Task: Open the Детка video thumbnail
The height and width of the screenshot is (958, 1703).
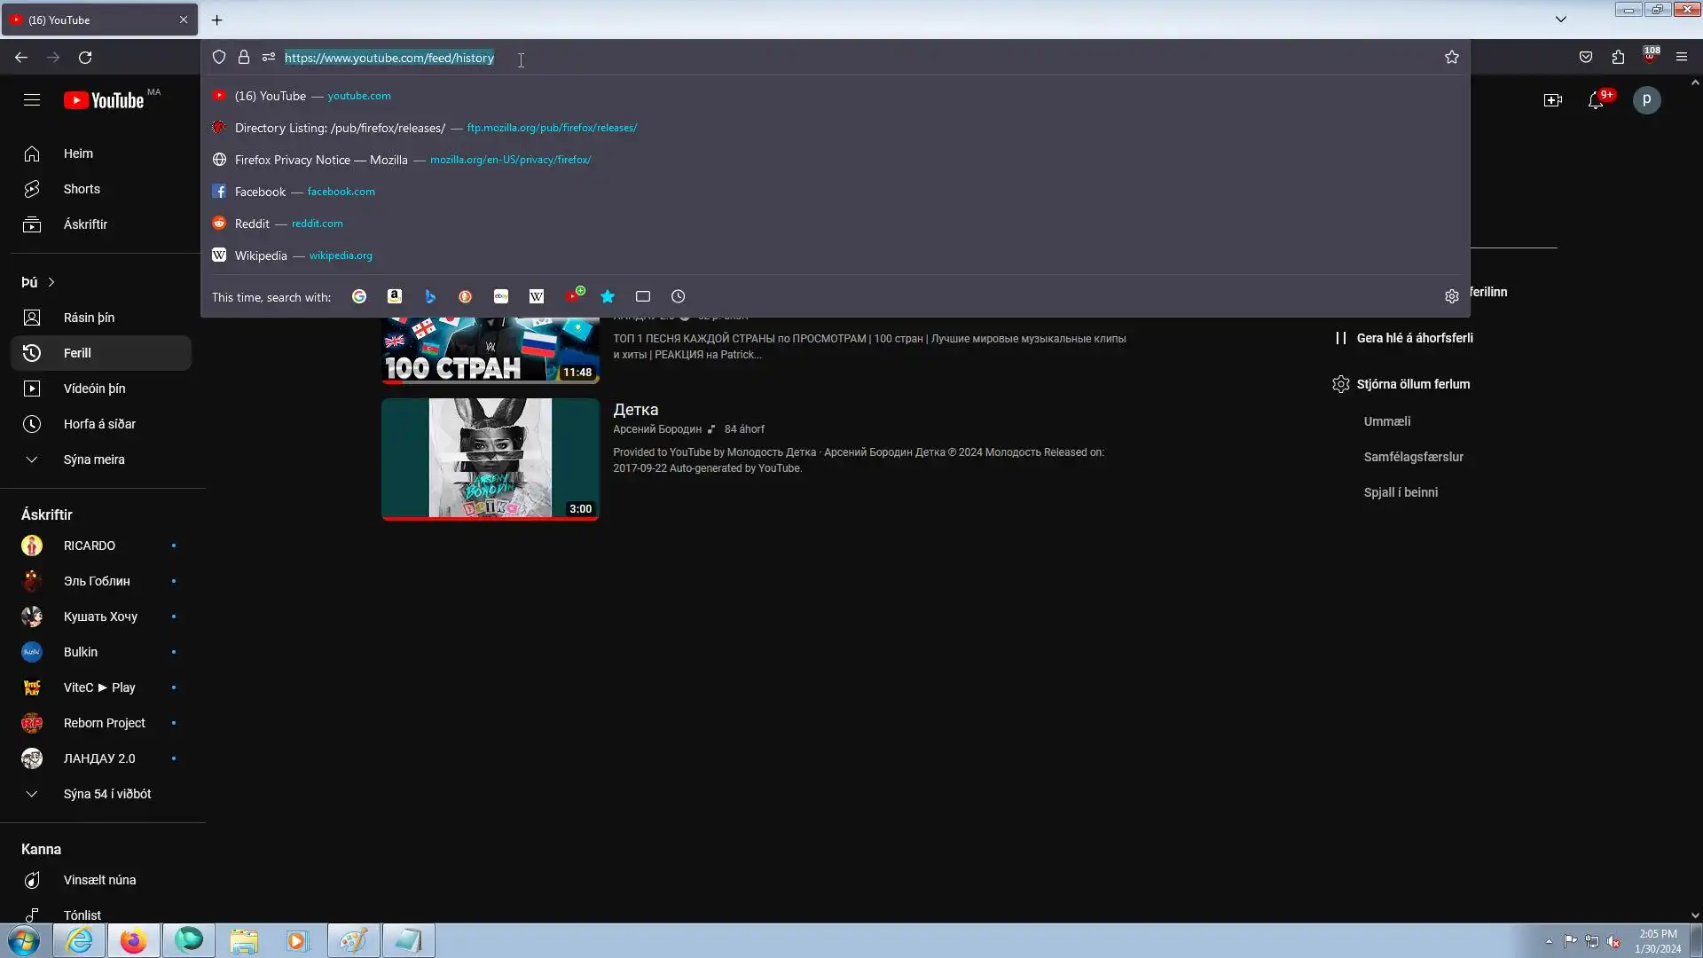Action: [490, 458]
